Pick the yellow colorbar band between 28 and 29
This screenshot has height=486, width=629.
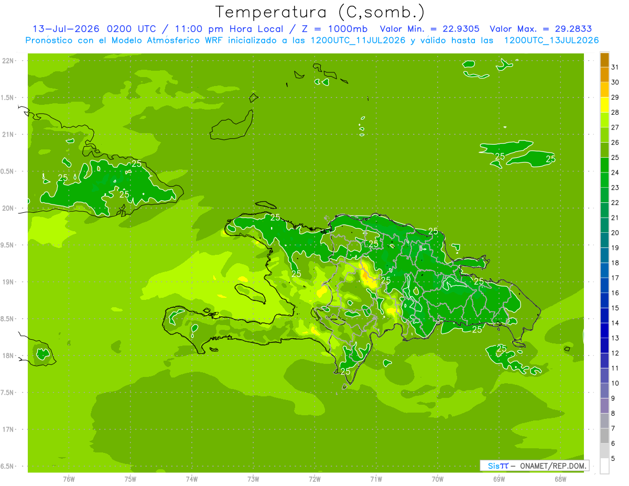point(604,105)
